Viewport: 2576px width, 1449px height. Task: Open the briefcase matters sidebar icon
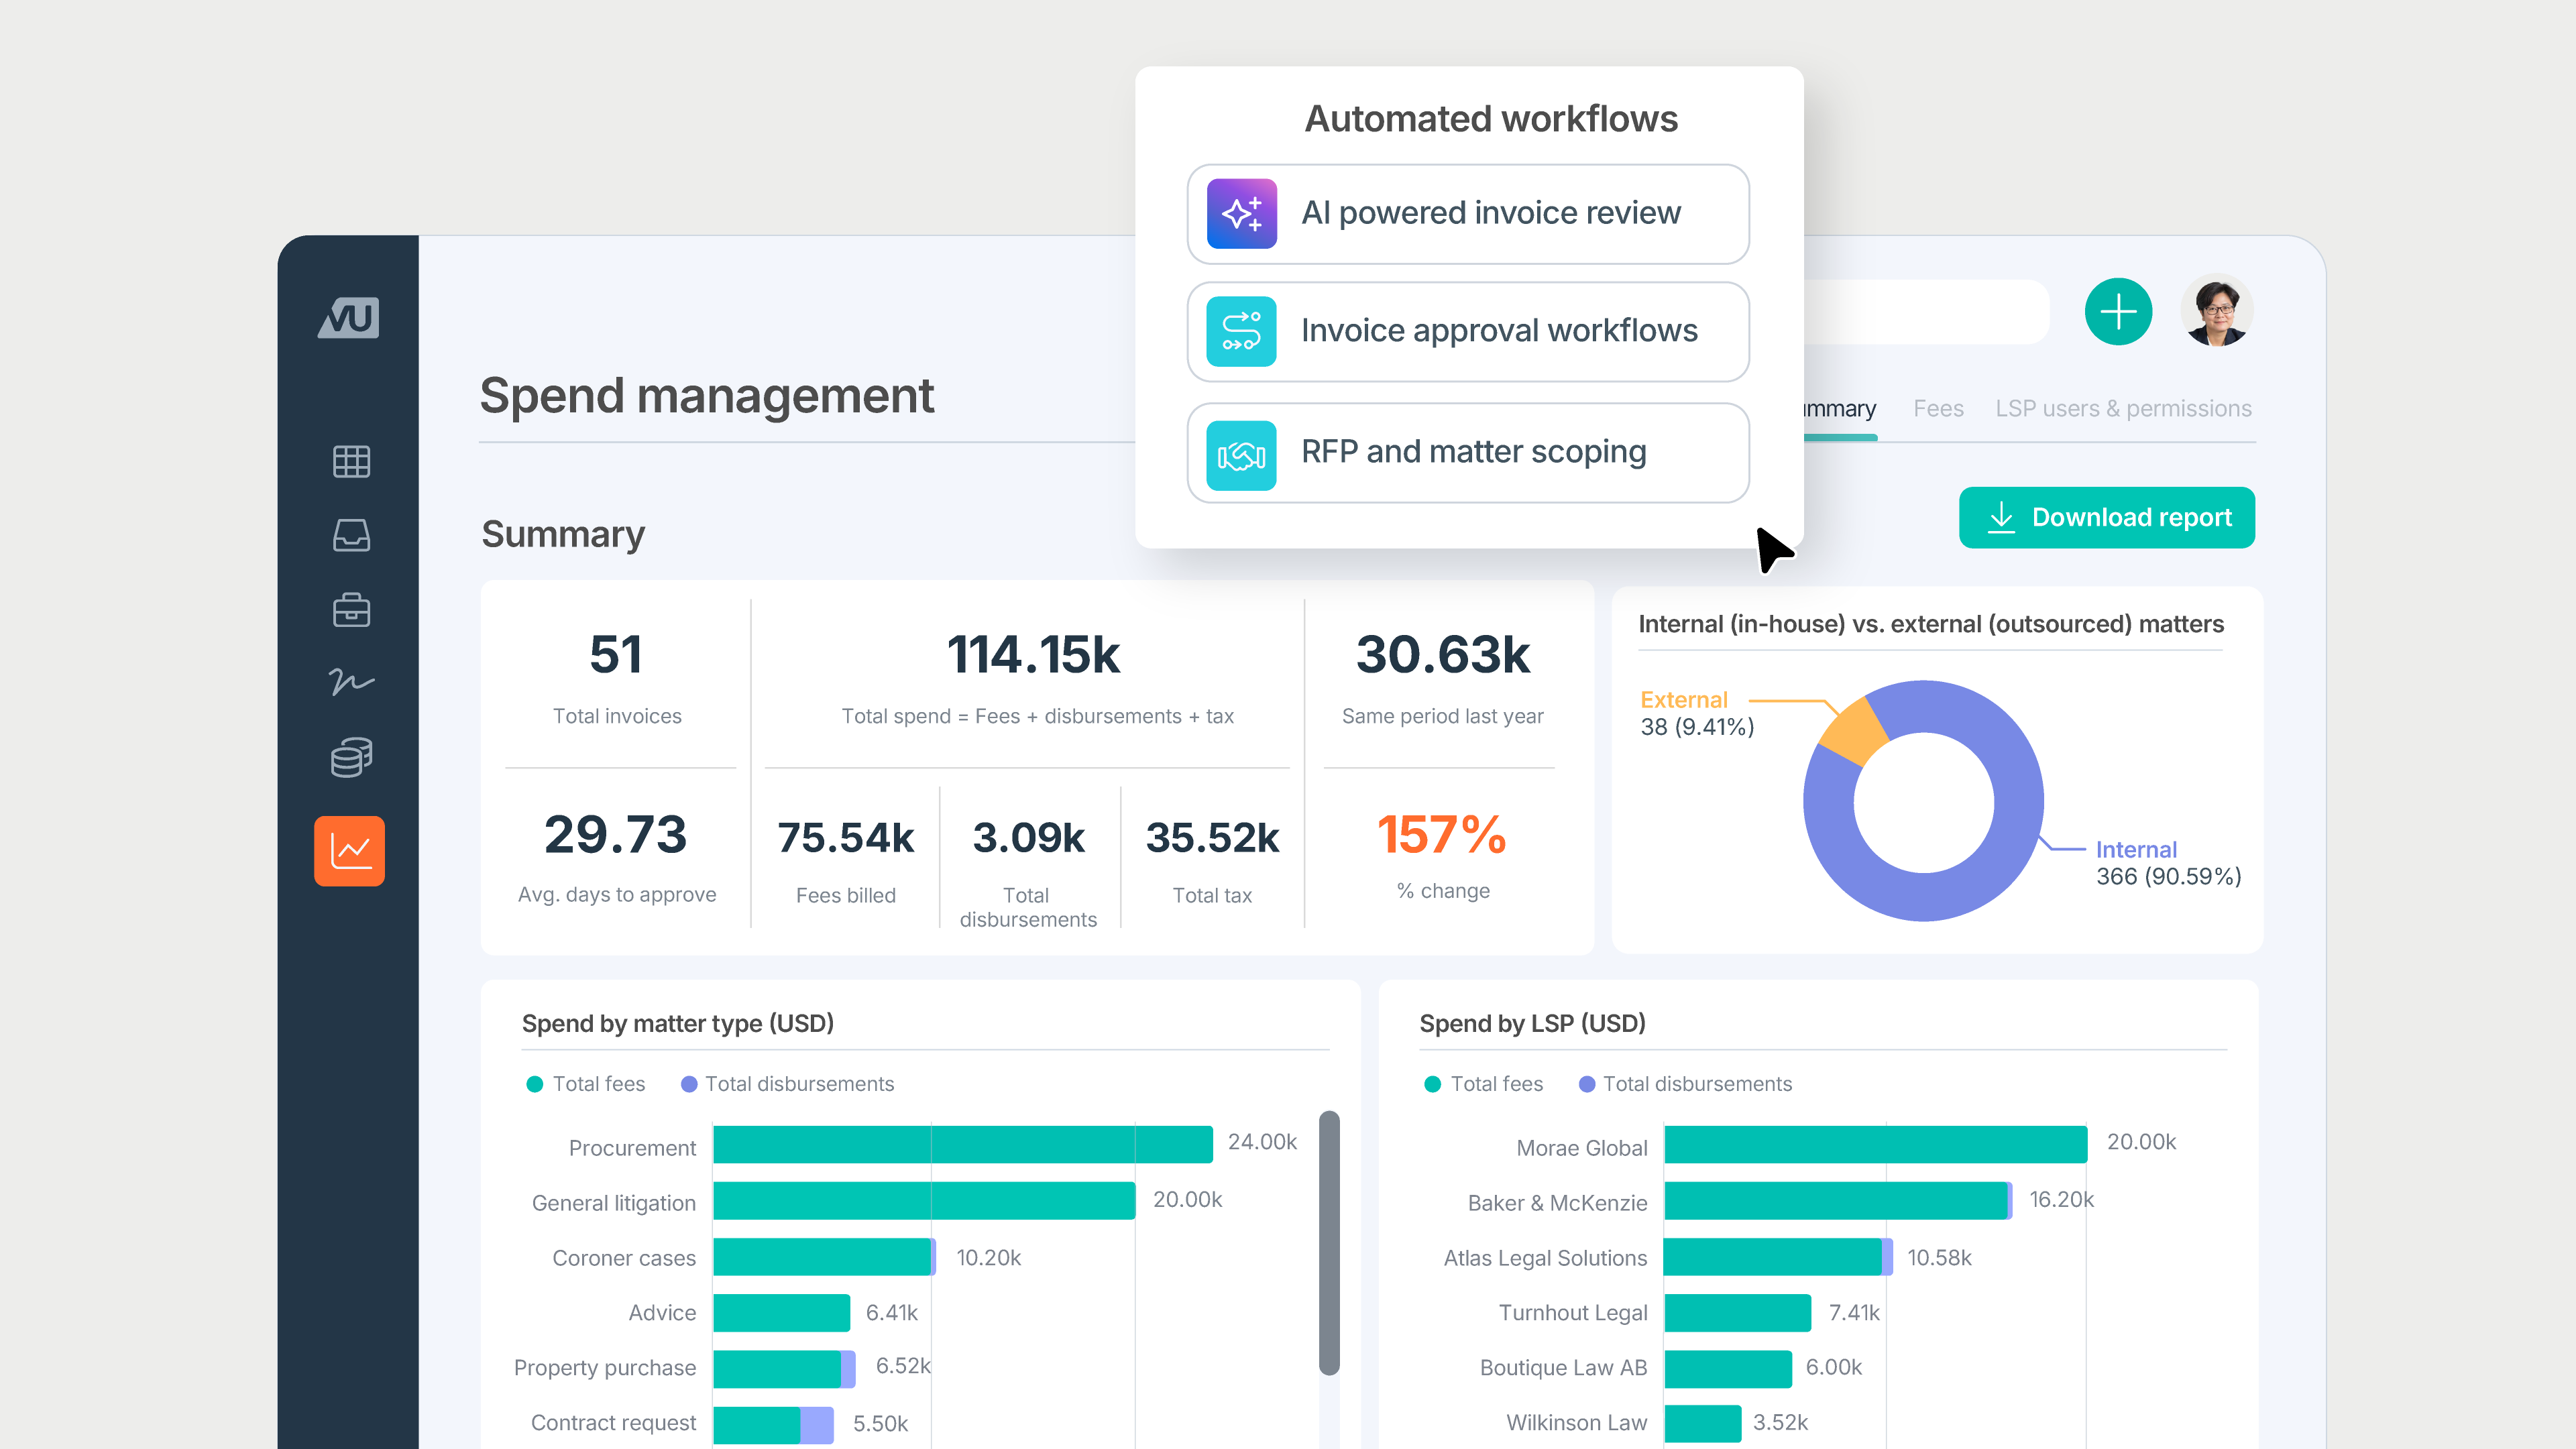click(351, 609)
